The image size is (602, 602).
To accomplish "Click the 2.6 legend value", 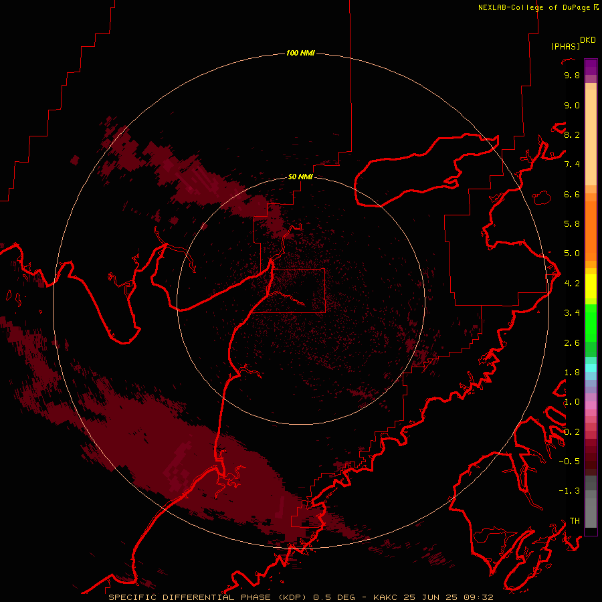I will point(572,343).
